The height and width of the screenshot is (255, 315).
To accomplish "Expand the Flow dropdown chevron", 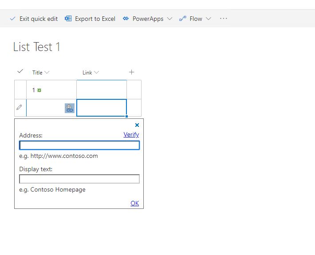I will 209,19.
